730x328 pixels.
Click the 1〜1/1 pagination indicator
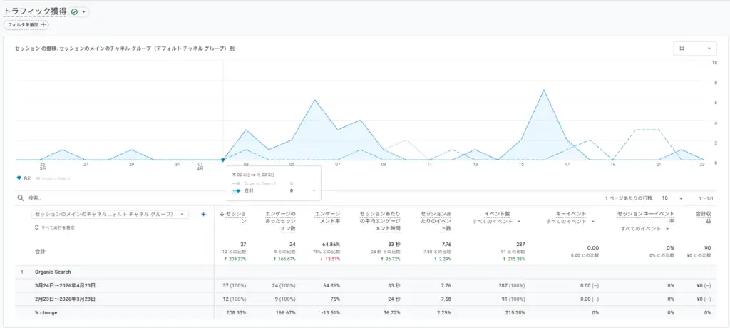(x=706, y=198)
